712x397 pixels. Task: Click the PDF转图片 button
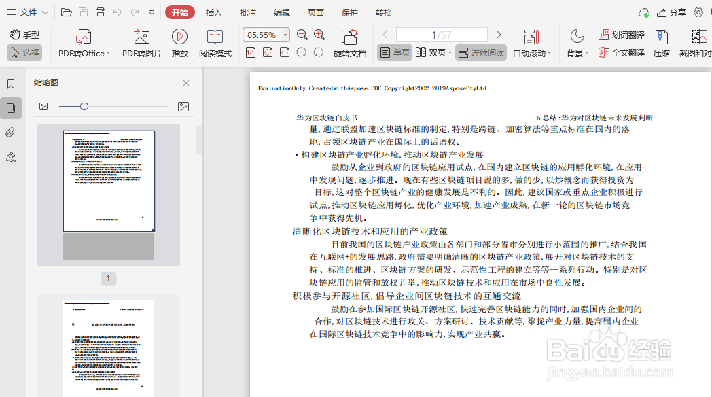pos(142,43)
